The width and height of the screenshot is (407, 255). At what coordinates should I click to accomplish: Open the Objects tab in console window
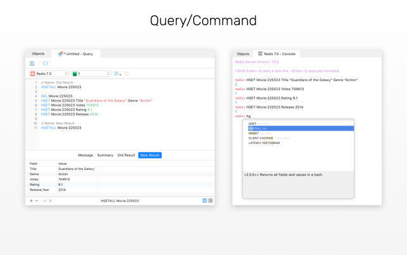pos(243,54)
